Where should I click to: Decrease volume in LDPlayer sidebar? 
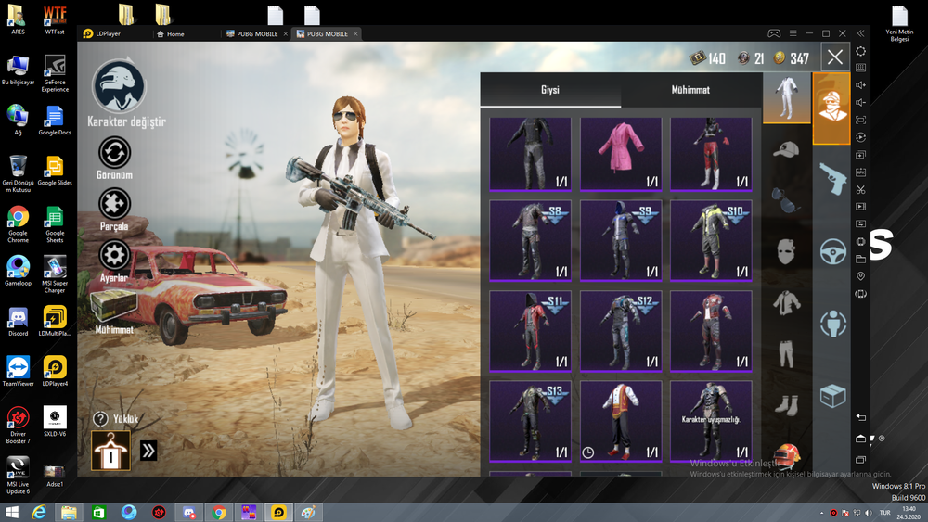[860, 102]
